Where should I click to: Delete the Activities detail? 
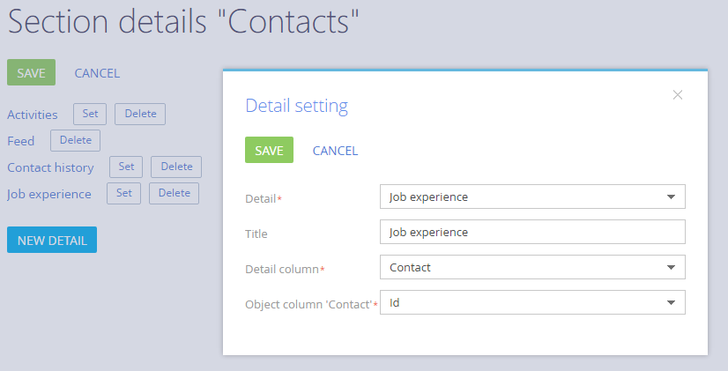click(x=140, y=114)
